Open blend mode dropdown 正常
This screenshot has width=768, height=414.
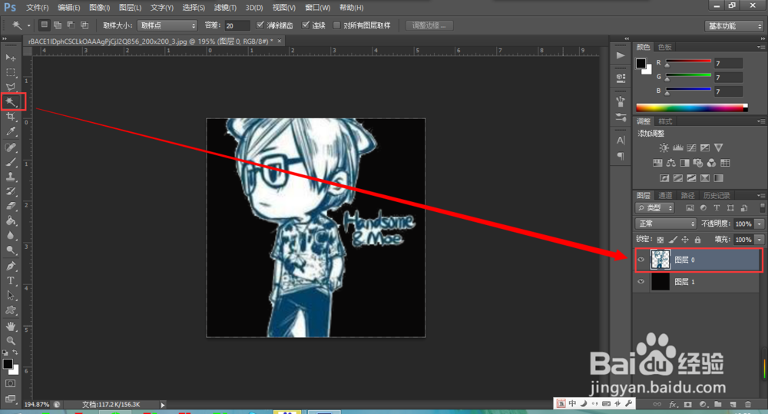click(666, 224)
